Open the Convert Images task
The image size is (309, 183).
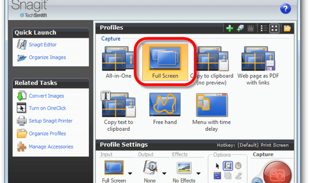click(46, 96)
